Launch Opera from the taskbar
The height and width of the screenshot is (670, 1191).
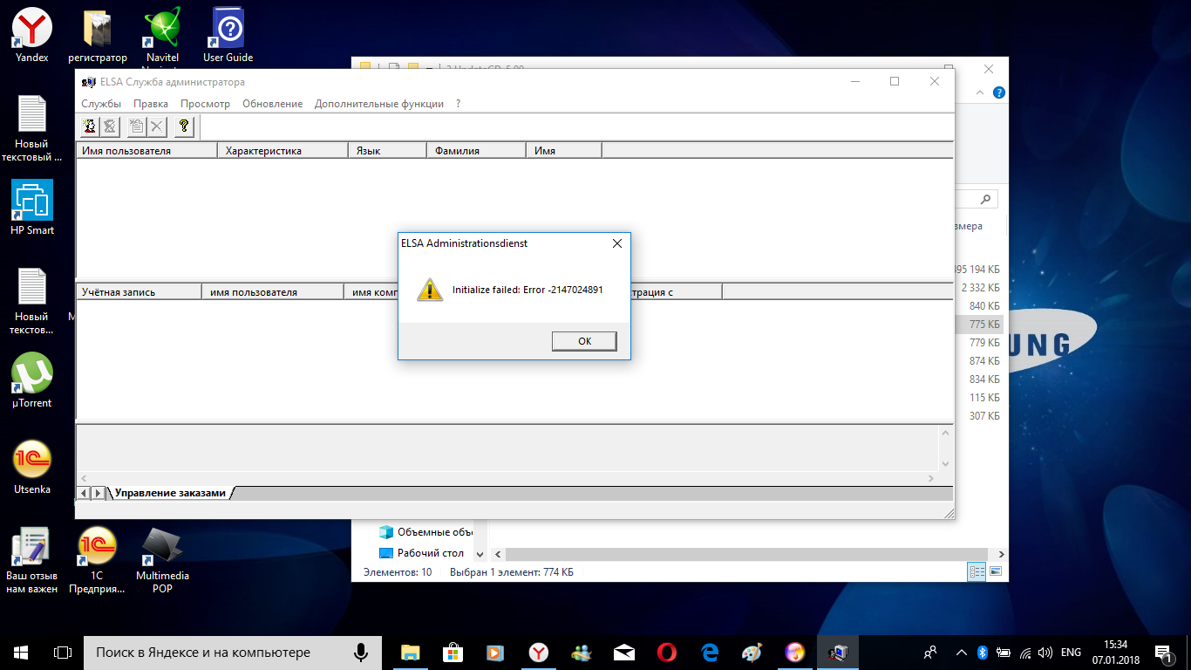pos(667,652)
